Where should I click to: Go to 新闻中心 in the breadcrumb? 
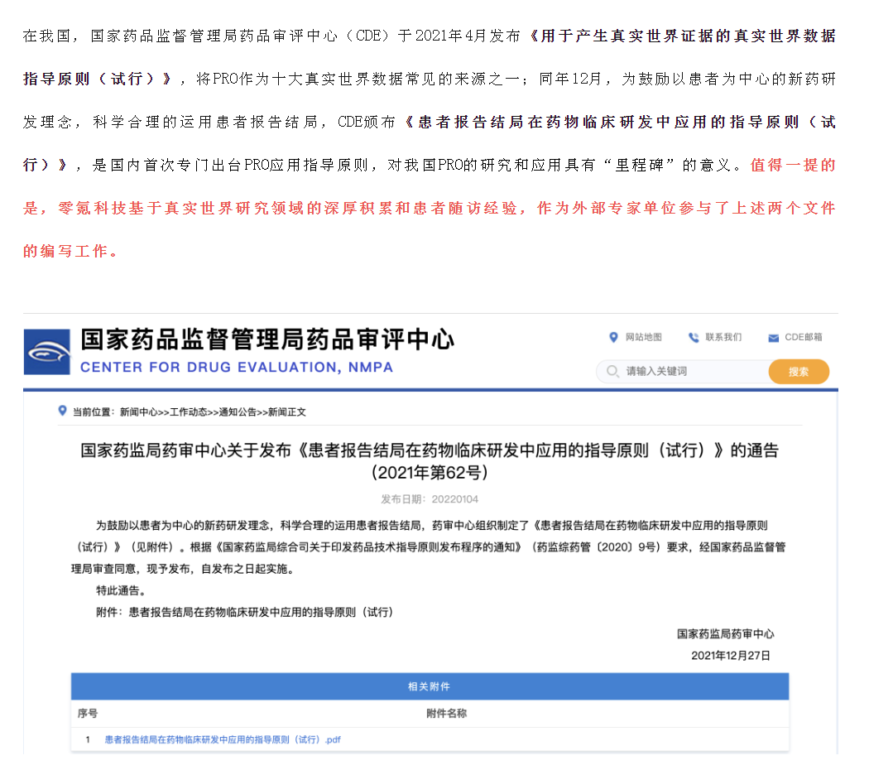click(137, 411)
